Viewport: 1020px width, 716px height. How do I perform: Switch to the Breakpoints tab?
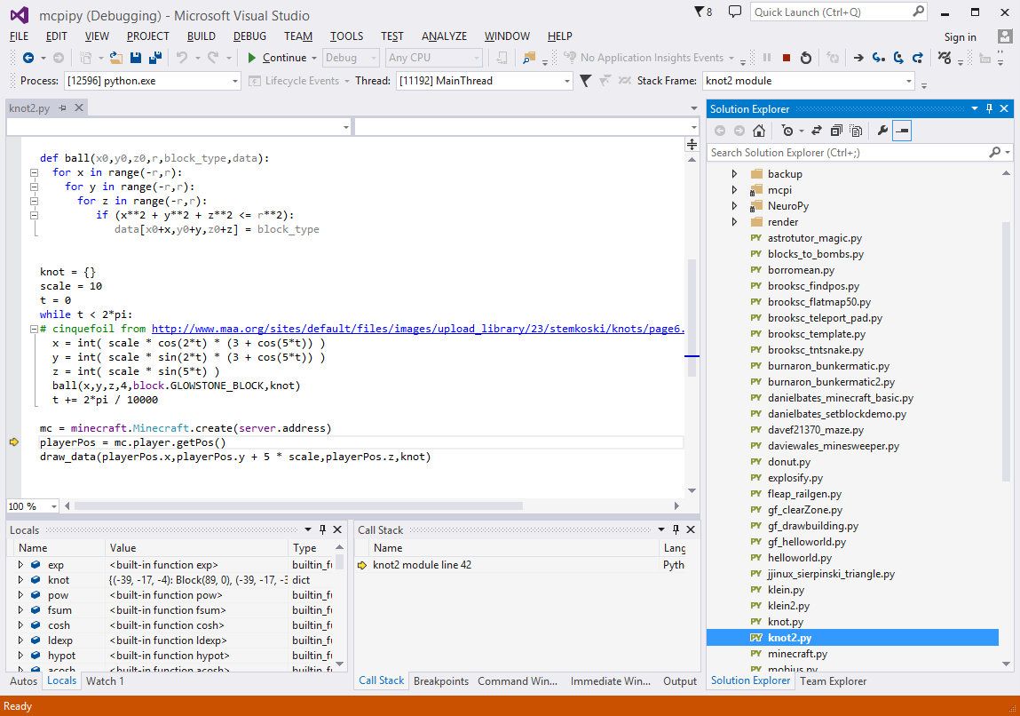(x=441, y=681)
